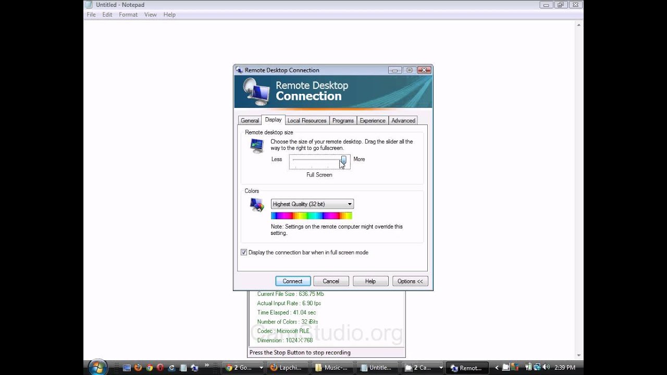Open Notepad Edit menu
Screen dimensions: 667x375
pyautogui.click(x=107, y=15)
